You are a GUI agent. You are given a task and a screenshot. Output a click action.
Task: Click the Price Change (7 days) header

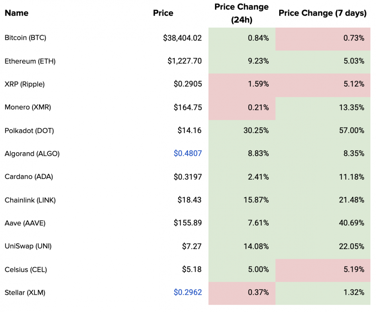(322, 13)
